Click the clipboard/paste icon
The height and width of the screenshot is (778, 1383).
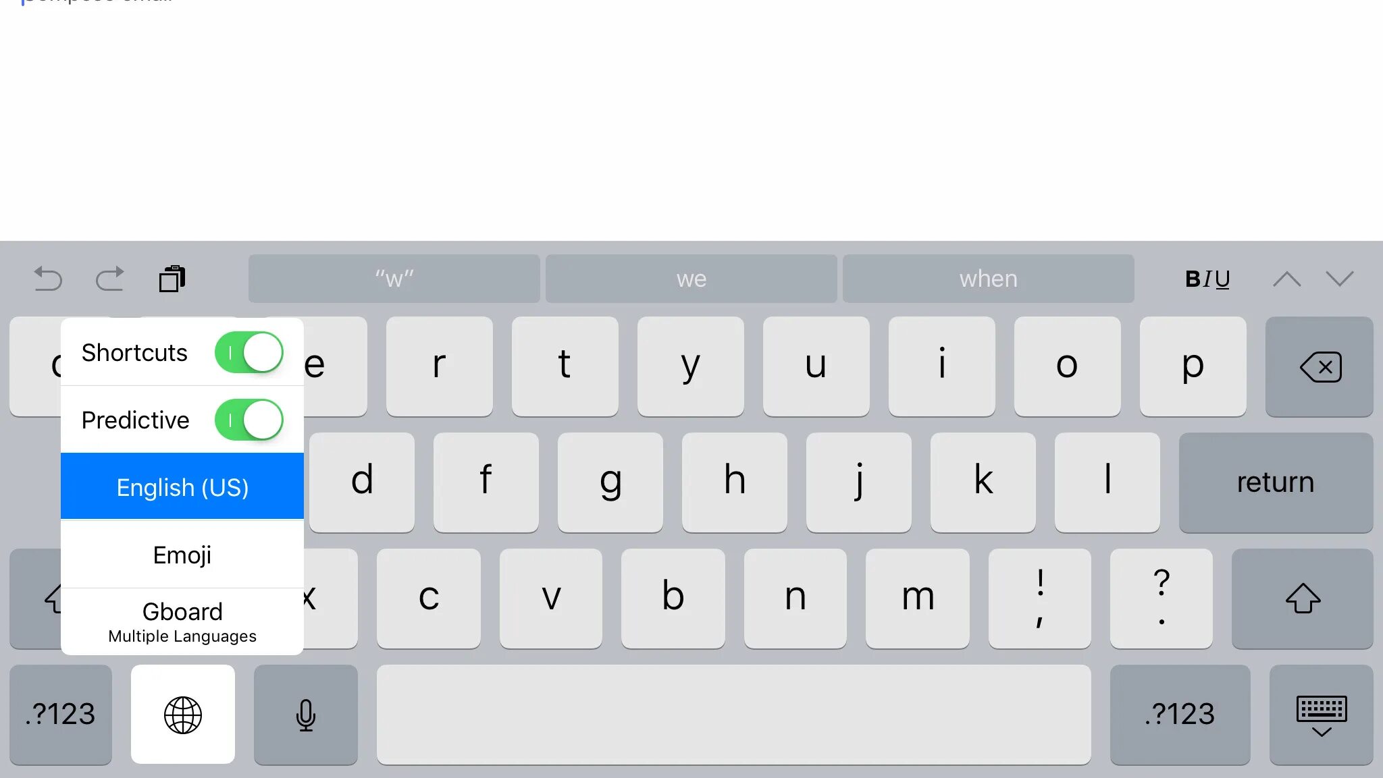click(172, 278)
